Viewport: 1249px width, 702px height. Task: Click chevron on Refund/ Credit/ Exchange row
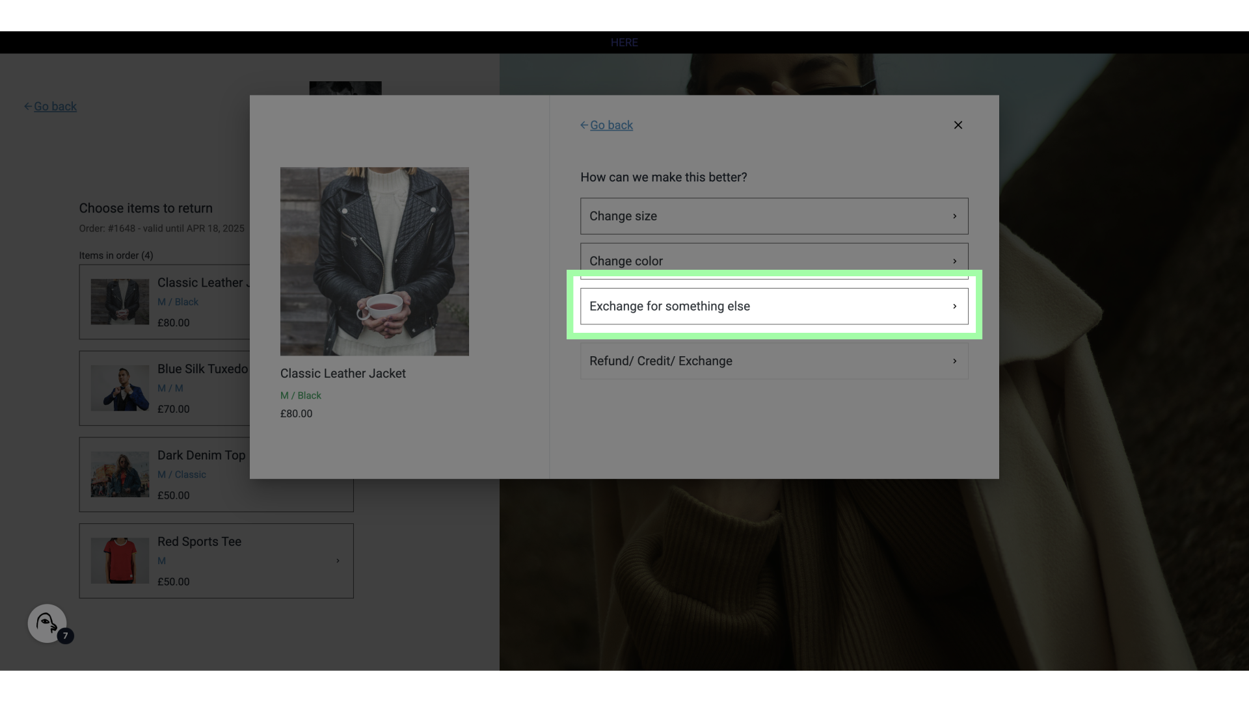point(954,361)
